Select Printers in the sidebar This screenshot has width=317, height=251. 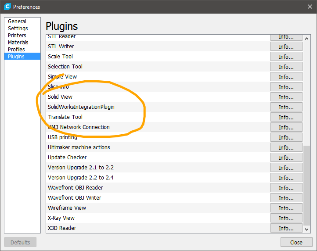[x=22, y=36]
